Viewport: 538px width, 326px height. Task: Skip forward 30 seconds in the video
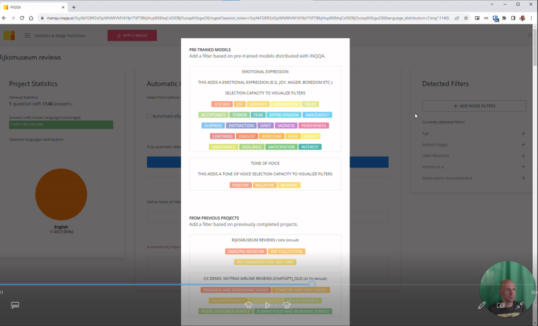(x=286, y=305)
